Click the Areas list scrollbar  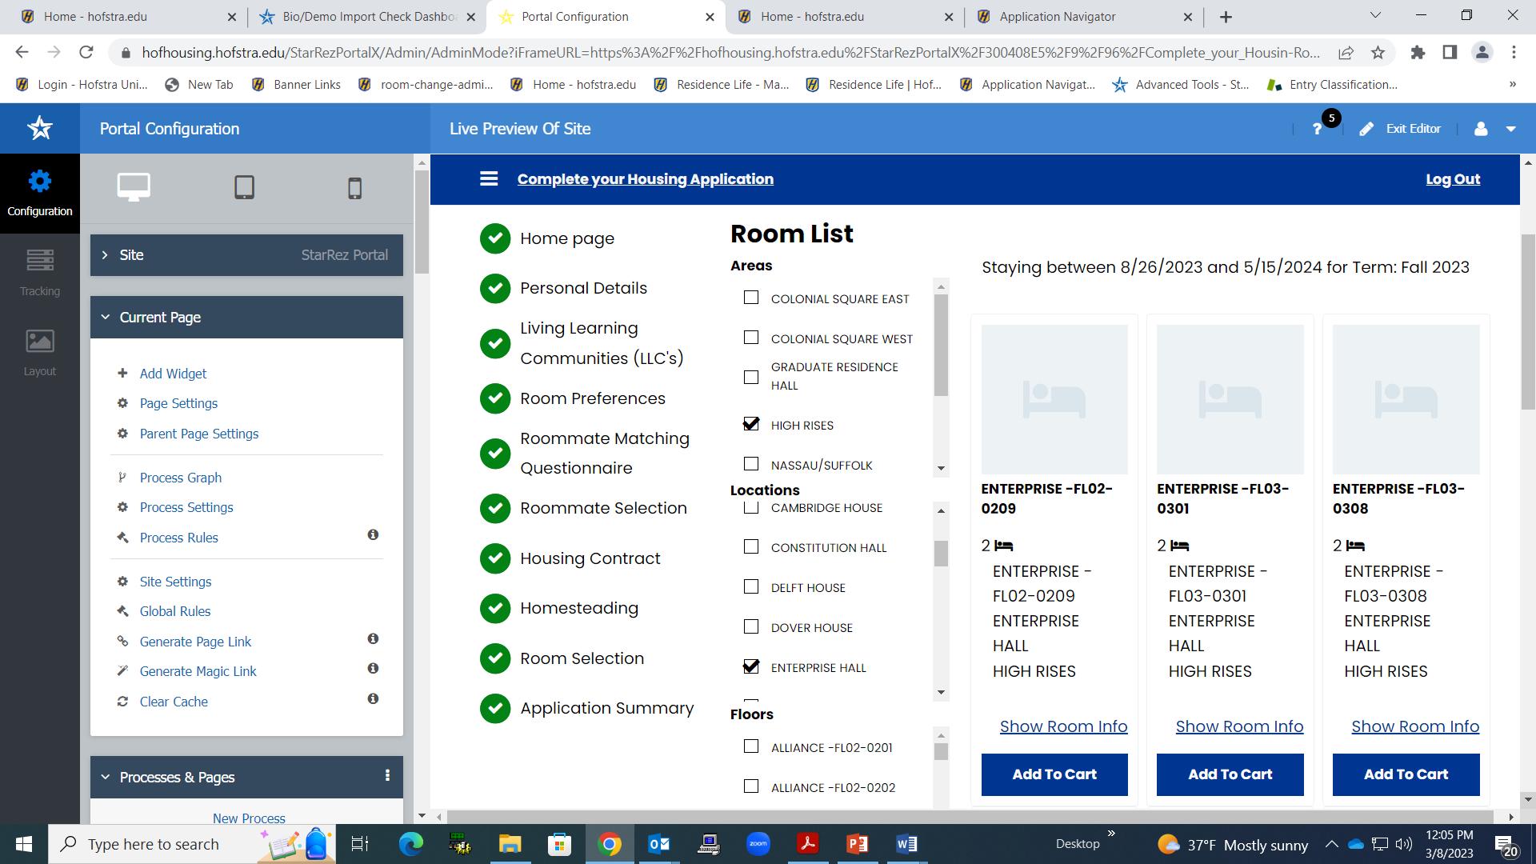941,344
